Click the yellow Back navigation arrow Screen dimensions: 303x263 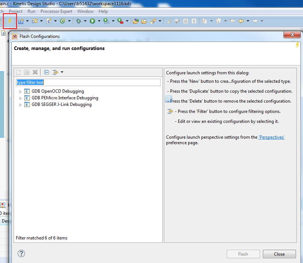point(241,21)
